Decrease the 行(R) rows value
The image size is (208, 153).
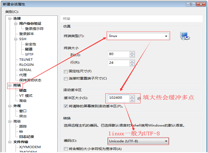tap(132, 65)
